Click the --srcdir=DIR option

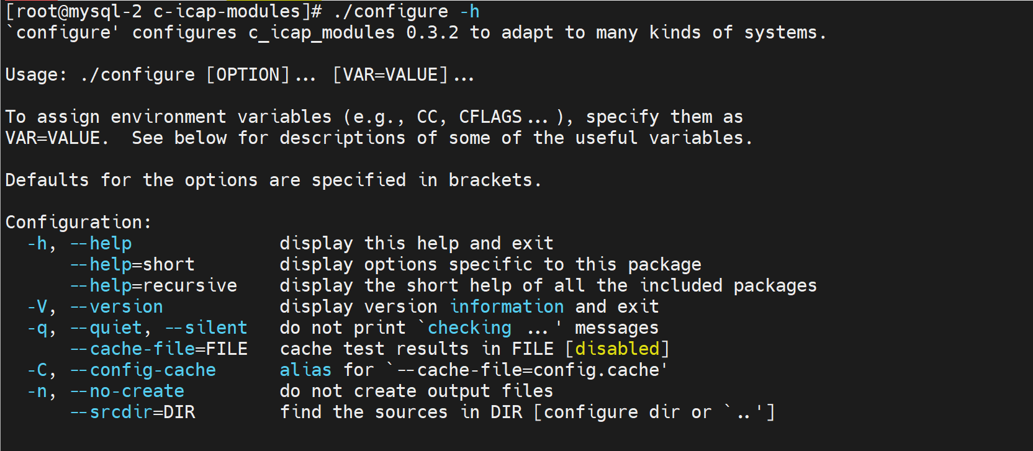(132, 413)
